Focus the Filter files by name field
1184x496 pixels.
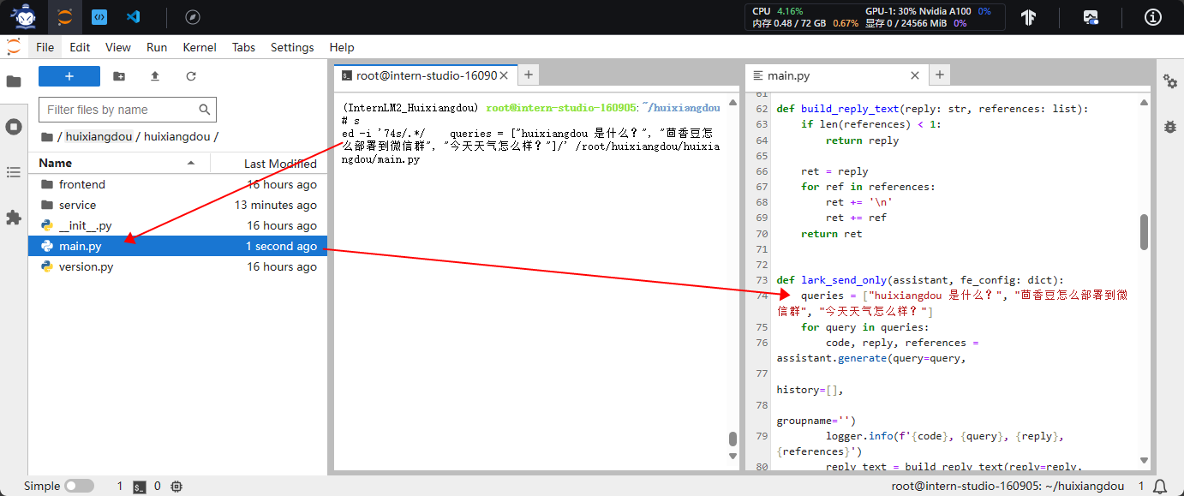point(128,110)
